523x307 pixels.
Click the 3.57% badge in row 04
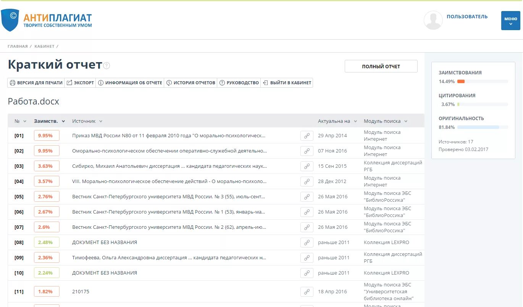(x=47, y=182)
